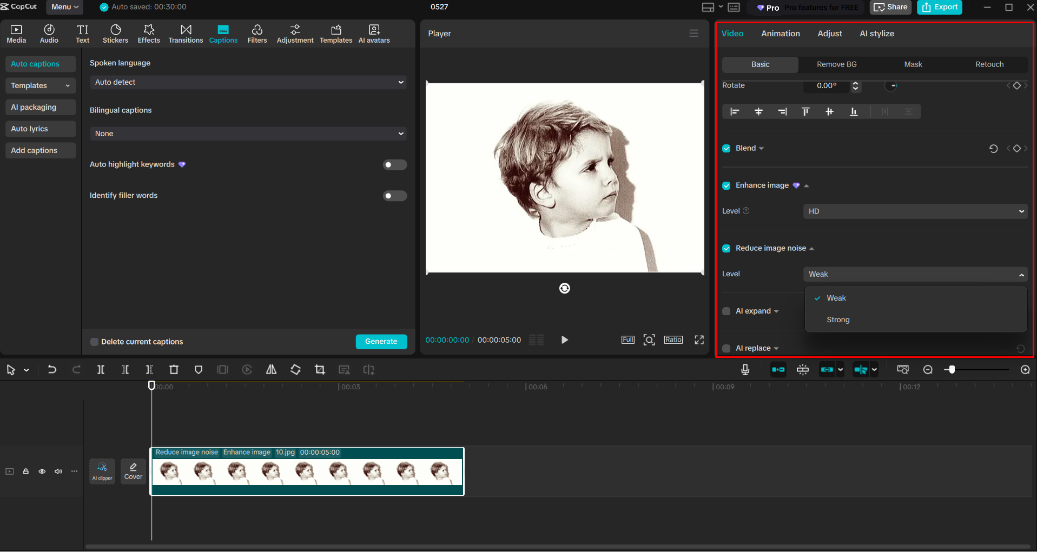Switch to the Remove BG tab
1037x552 pixels.
coord(836,64)
